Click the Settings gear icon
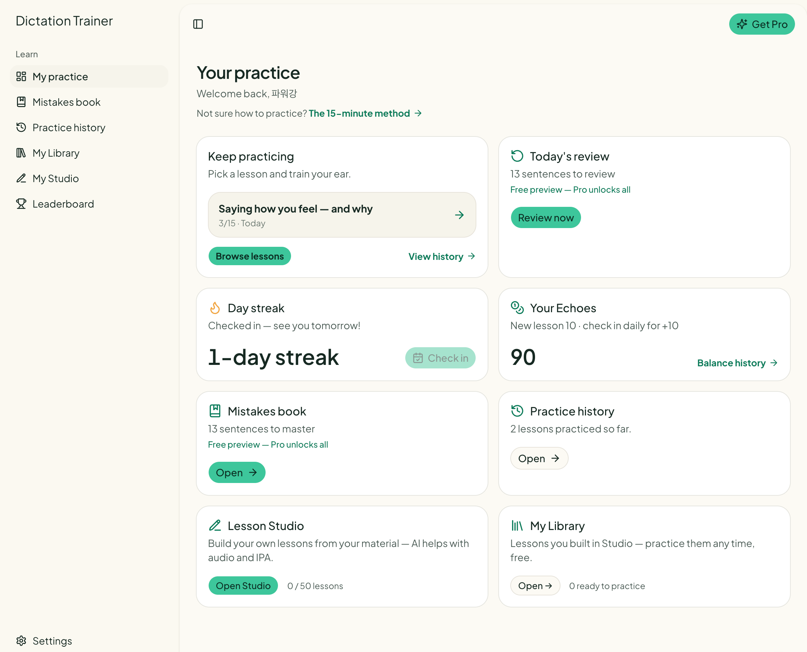This screenshot has width=807, height=652. click(22, 640)
